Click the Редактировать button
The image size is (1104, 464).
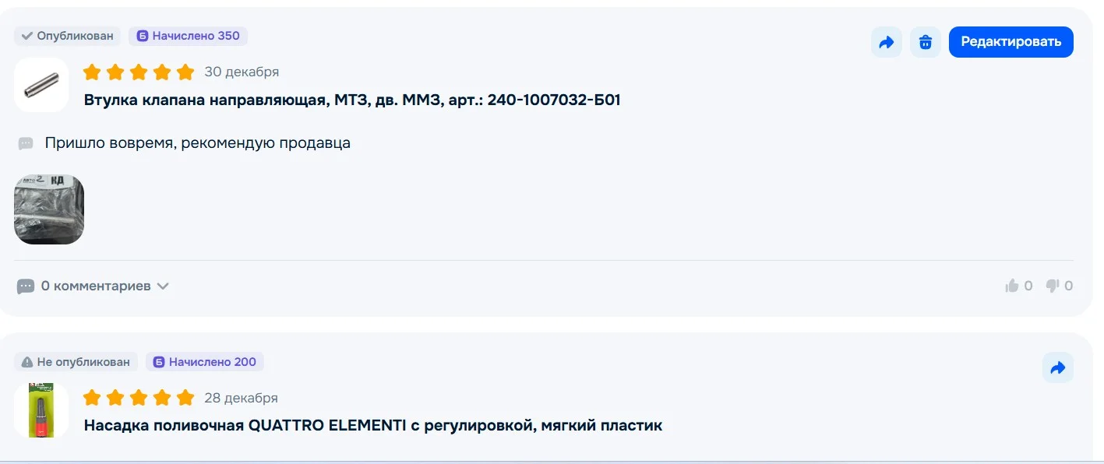click(x=1011, y=42)
